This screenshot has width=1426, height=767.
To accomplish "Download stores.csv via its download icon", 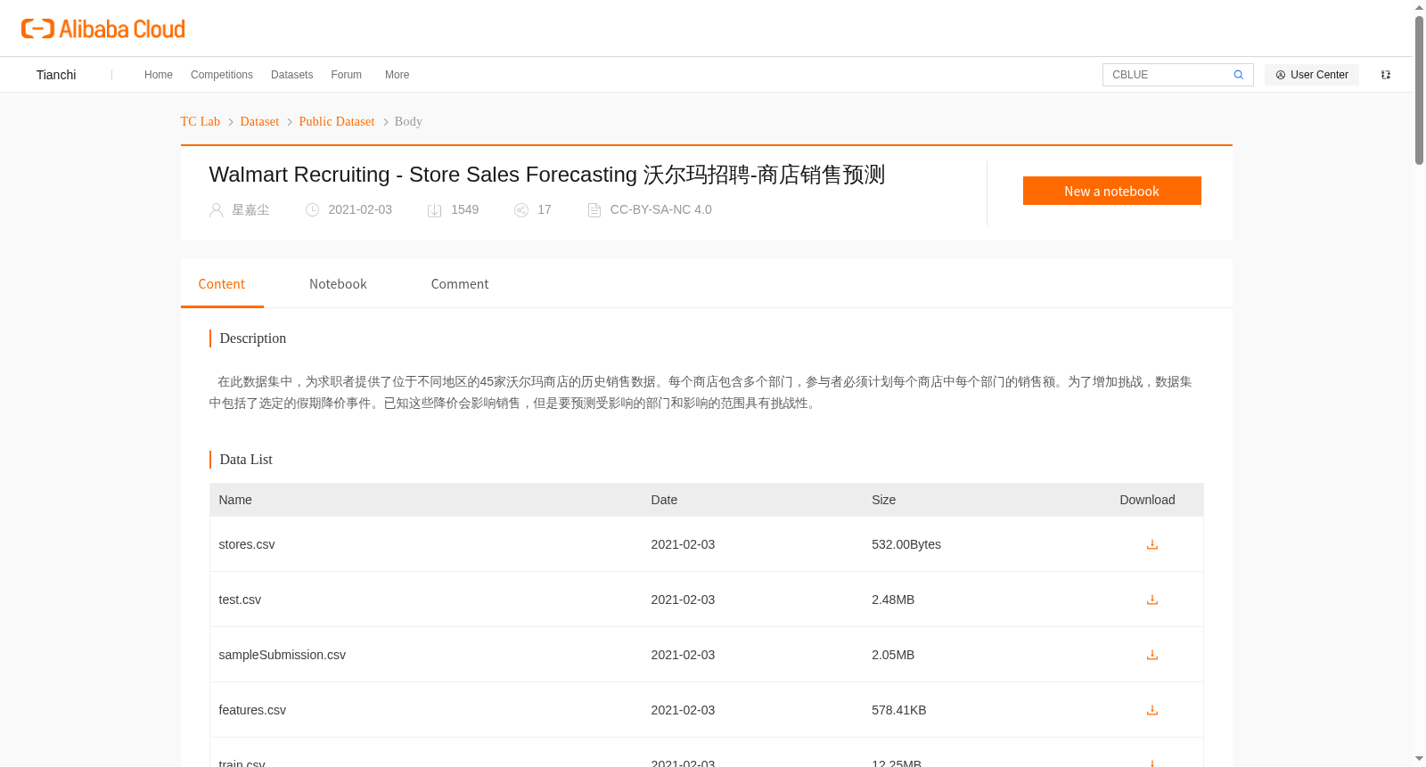I will tap(1152, 544).
